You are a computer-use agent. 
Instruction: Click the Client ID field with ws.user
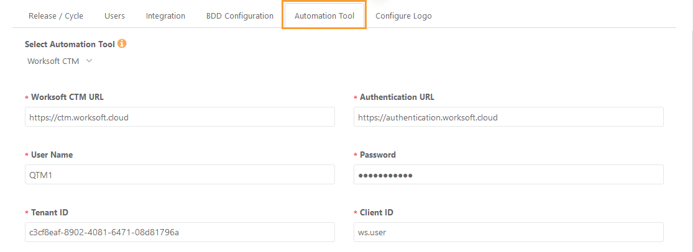tap(508, 232)
